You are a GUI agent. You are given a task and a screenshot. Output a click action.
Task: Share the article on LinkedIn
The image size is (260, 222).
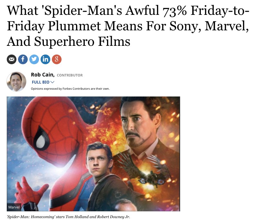point(45,60)
